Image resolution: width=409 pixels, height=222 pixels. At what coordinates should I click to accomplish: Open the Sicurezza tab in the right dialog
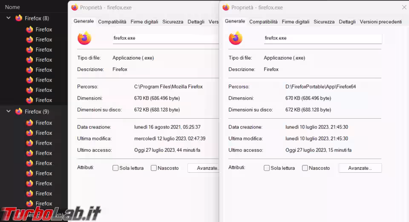click(x=324, y=22)
